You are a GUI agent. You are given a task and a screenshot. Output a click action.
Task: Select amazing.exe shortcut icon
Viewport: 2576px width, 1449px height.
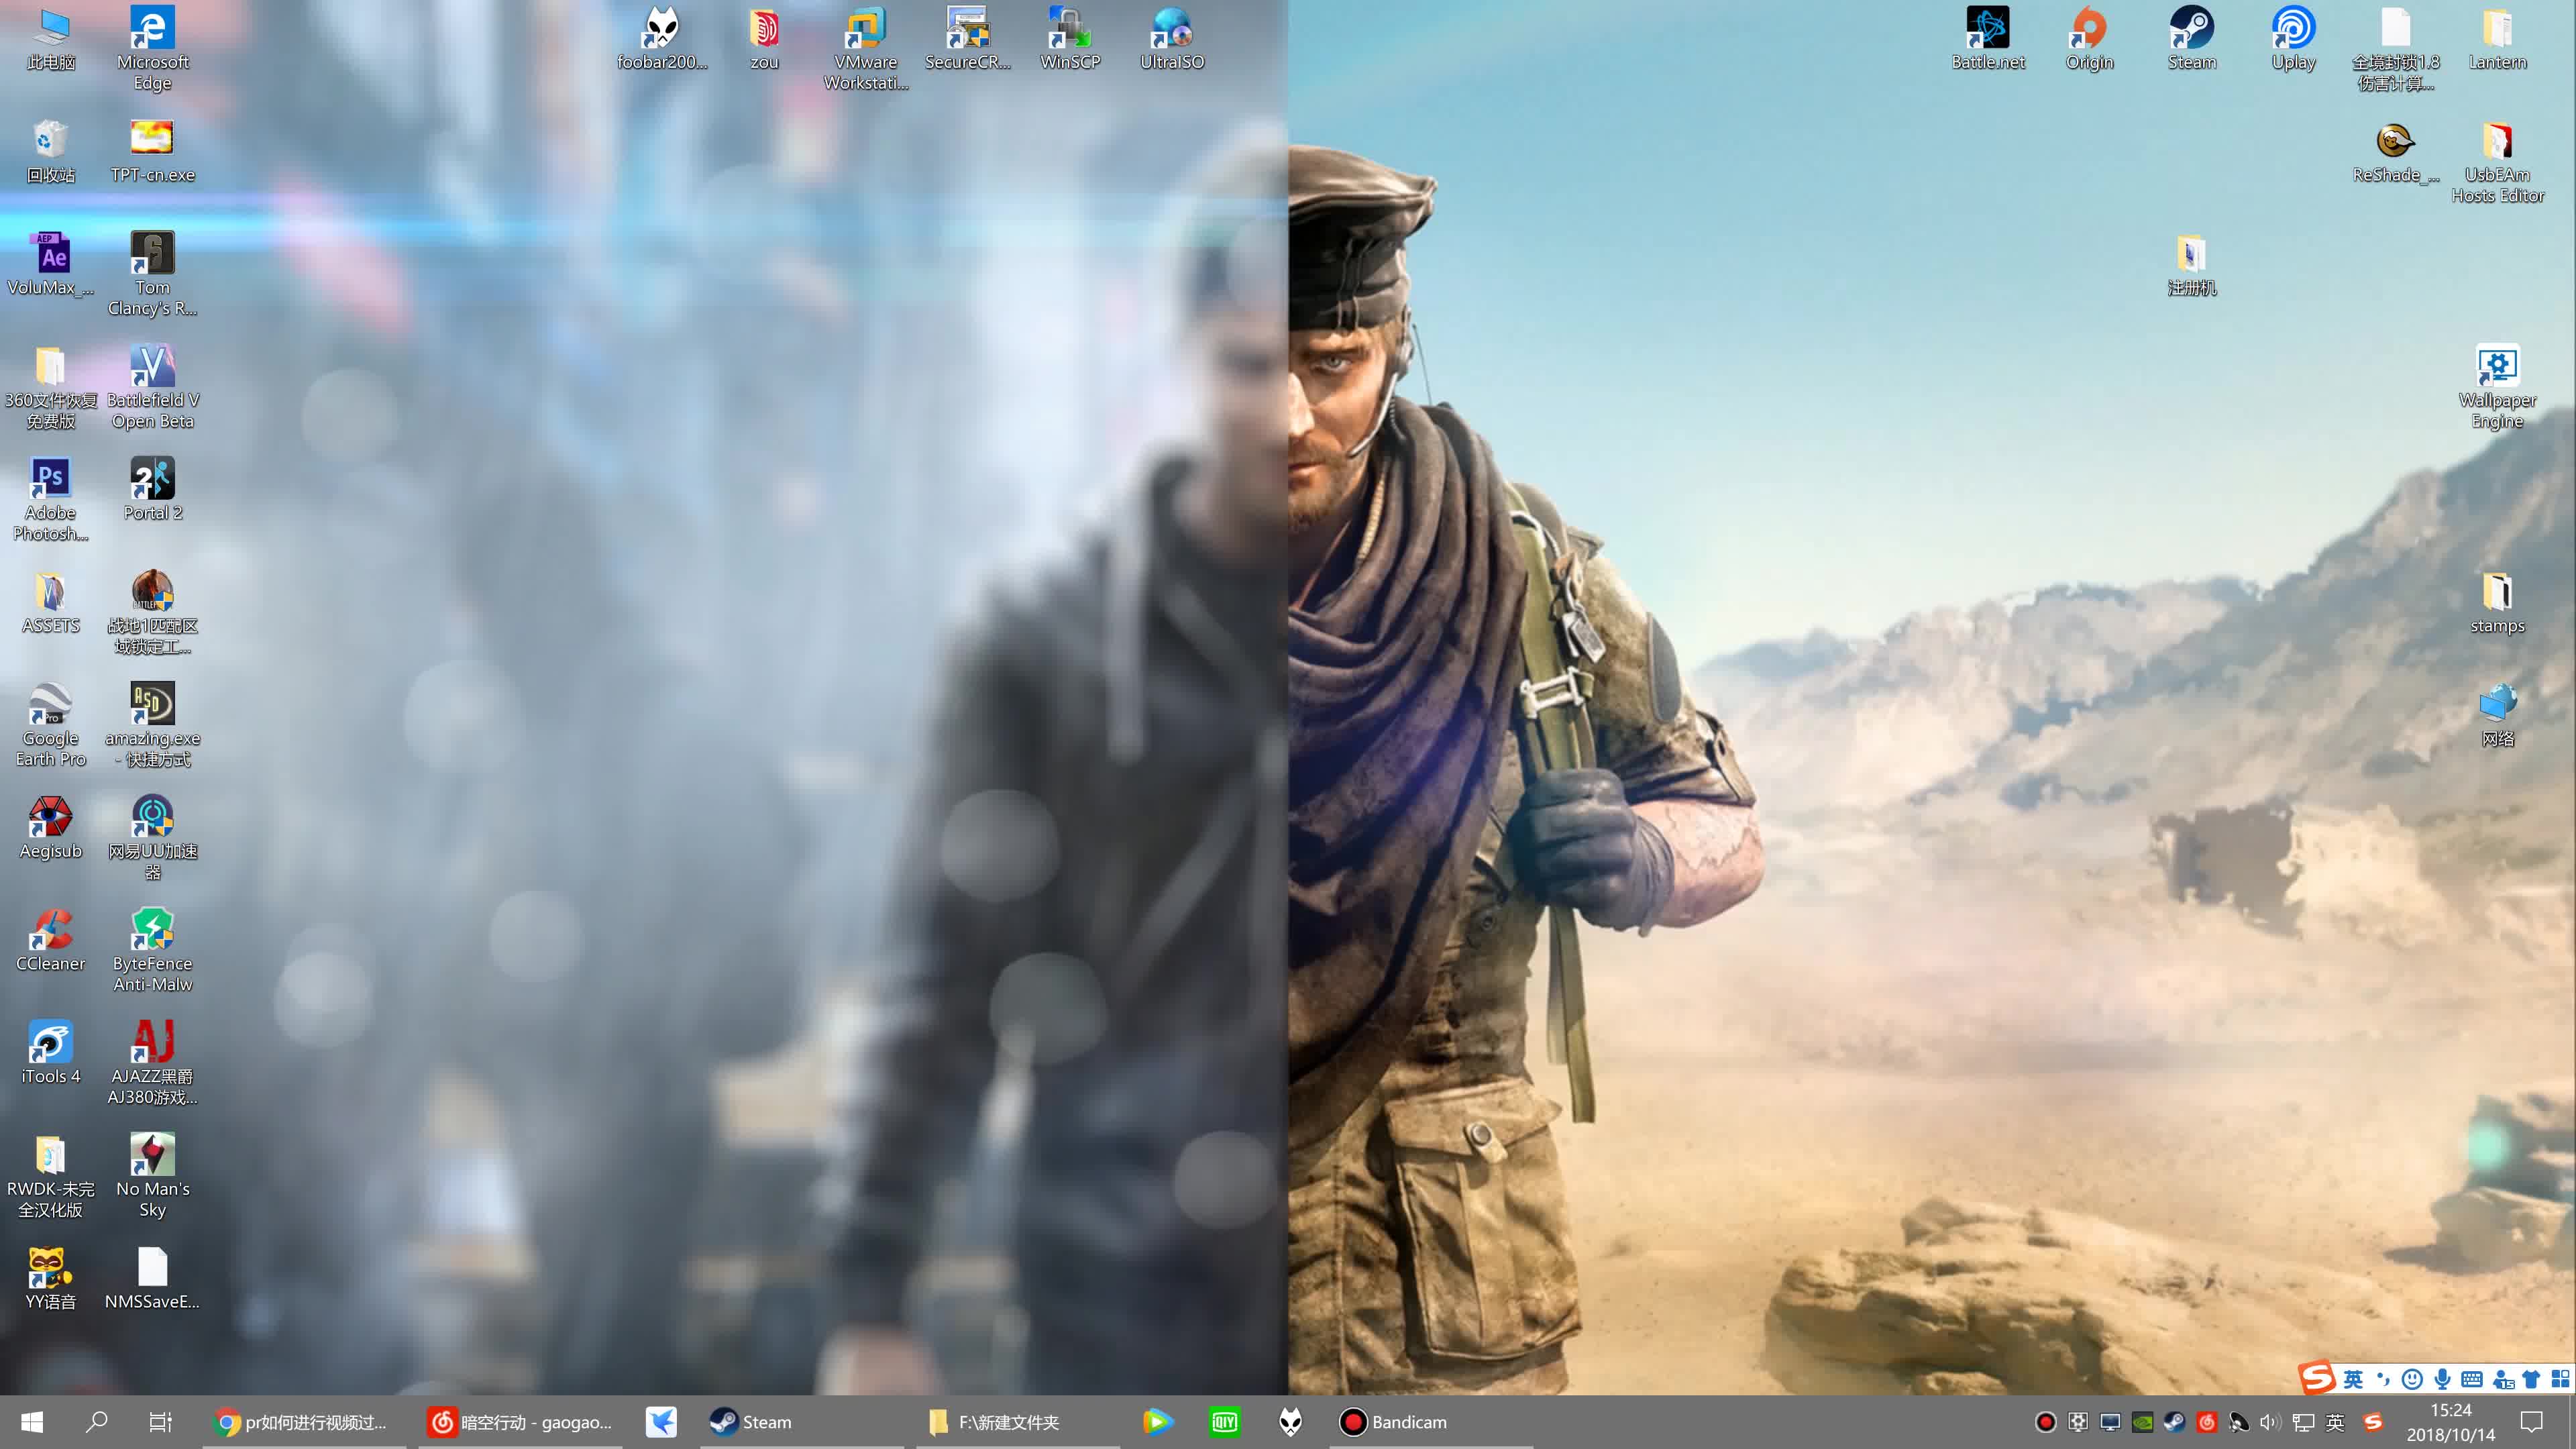coord(152,724)
